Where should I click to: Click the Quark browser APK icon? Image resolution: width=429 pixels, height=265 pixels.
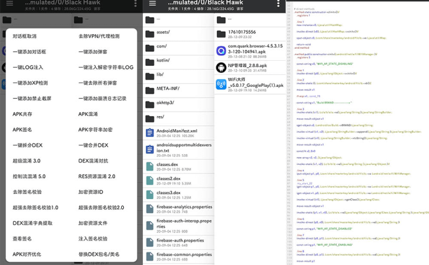[221, 51]
